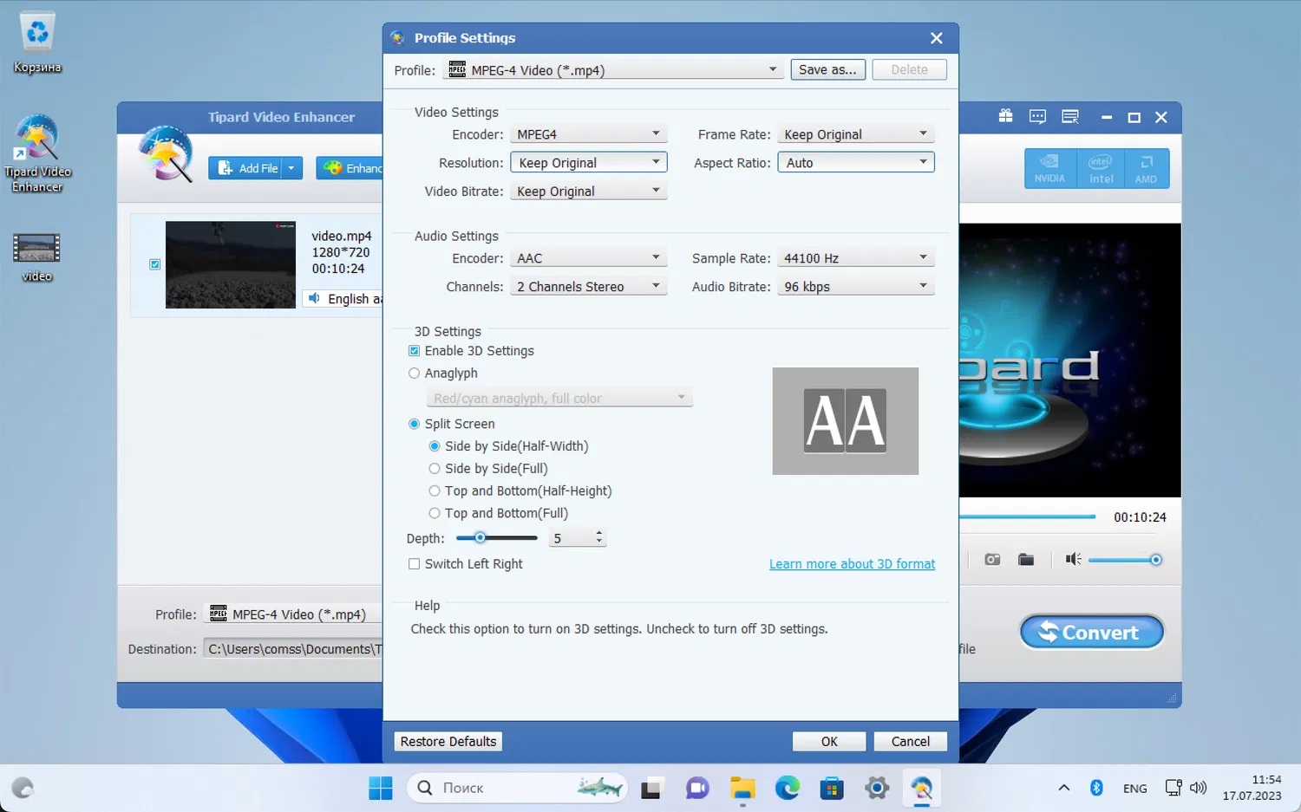Start conversion with the Convert button
The height and width of the screenshot is (812, 1301).
1092,632
